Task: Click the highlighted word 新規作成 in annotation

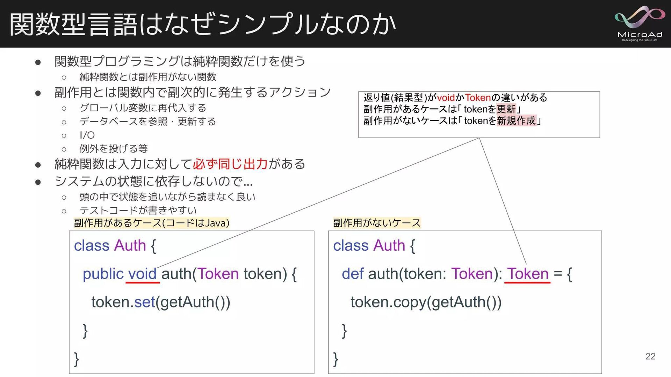Action: 516,120
